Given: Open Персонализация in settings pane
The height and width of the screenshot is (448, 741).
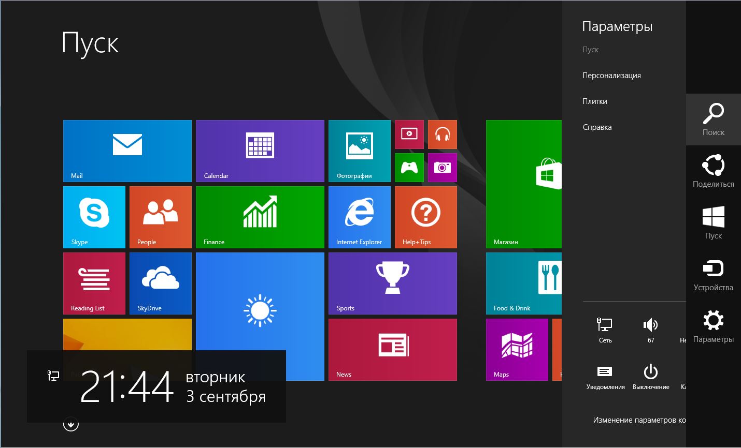Looking at the screenshot, I should (x=611, y=76).
